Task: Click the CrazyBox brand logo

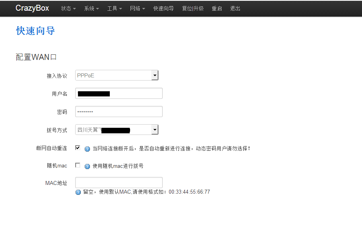Action: pyautogui.click(x=32, y=8)
